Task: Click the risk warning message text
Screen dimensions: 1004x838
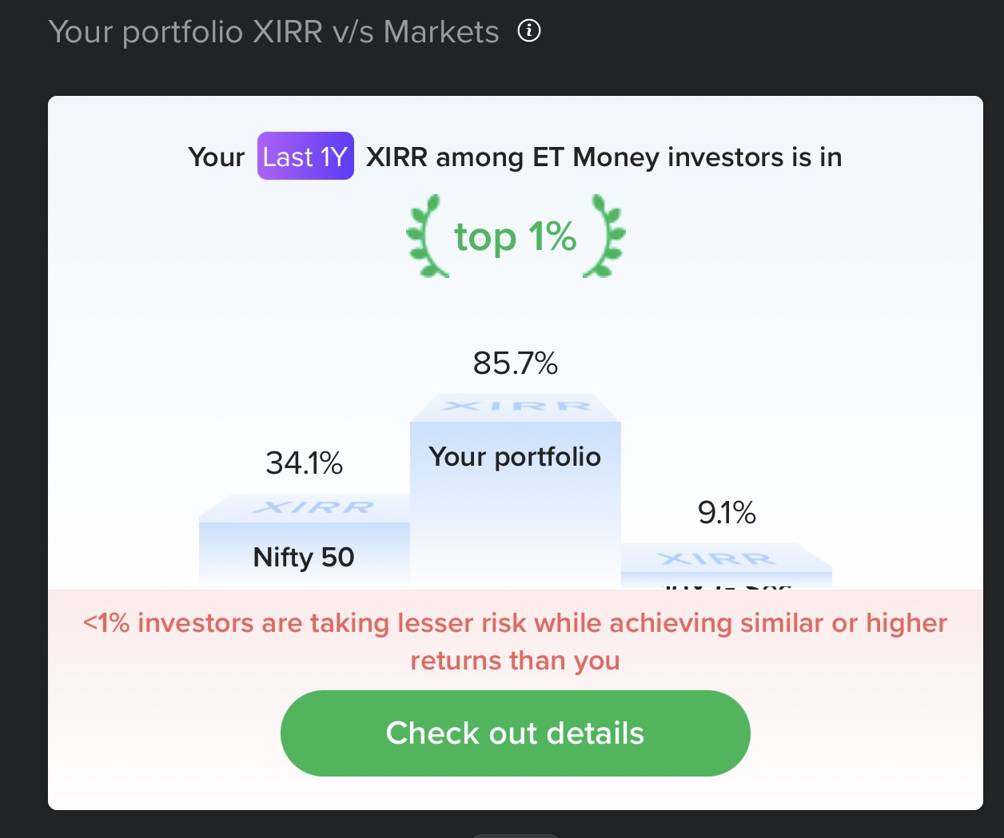Action: [514, 641]
